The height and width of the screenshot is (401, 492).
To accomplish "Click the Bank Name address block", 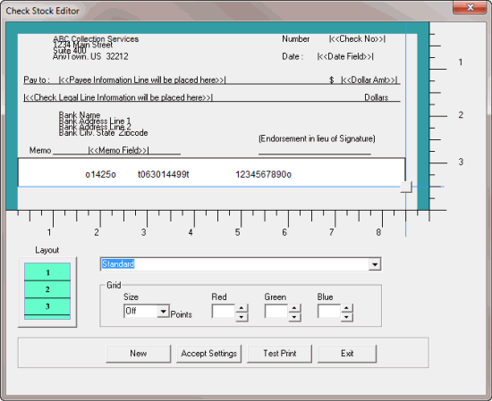I will pyautogui.click(x=103, y=124).
